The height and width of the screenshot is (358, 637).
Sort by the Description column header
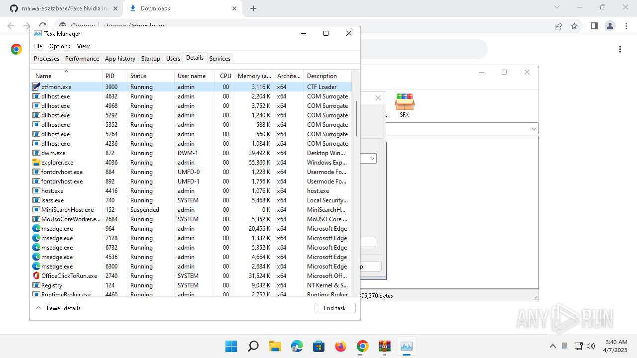pyautogui.click(x=327, y=76)
